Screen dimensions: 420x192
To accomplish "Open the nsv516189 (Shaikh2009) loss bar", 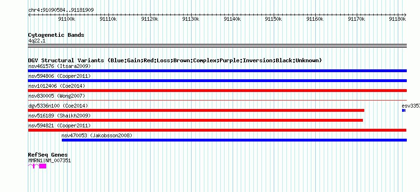I will 195,120.
